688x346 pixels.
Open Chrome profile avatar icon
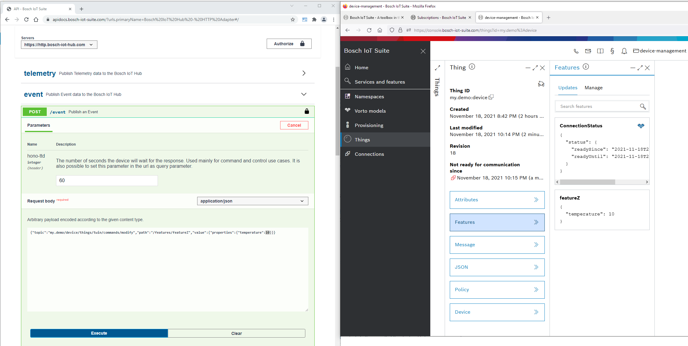[324, 19]
